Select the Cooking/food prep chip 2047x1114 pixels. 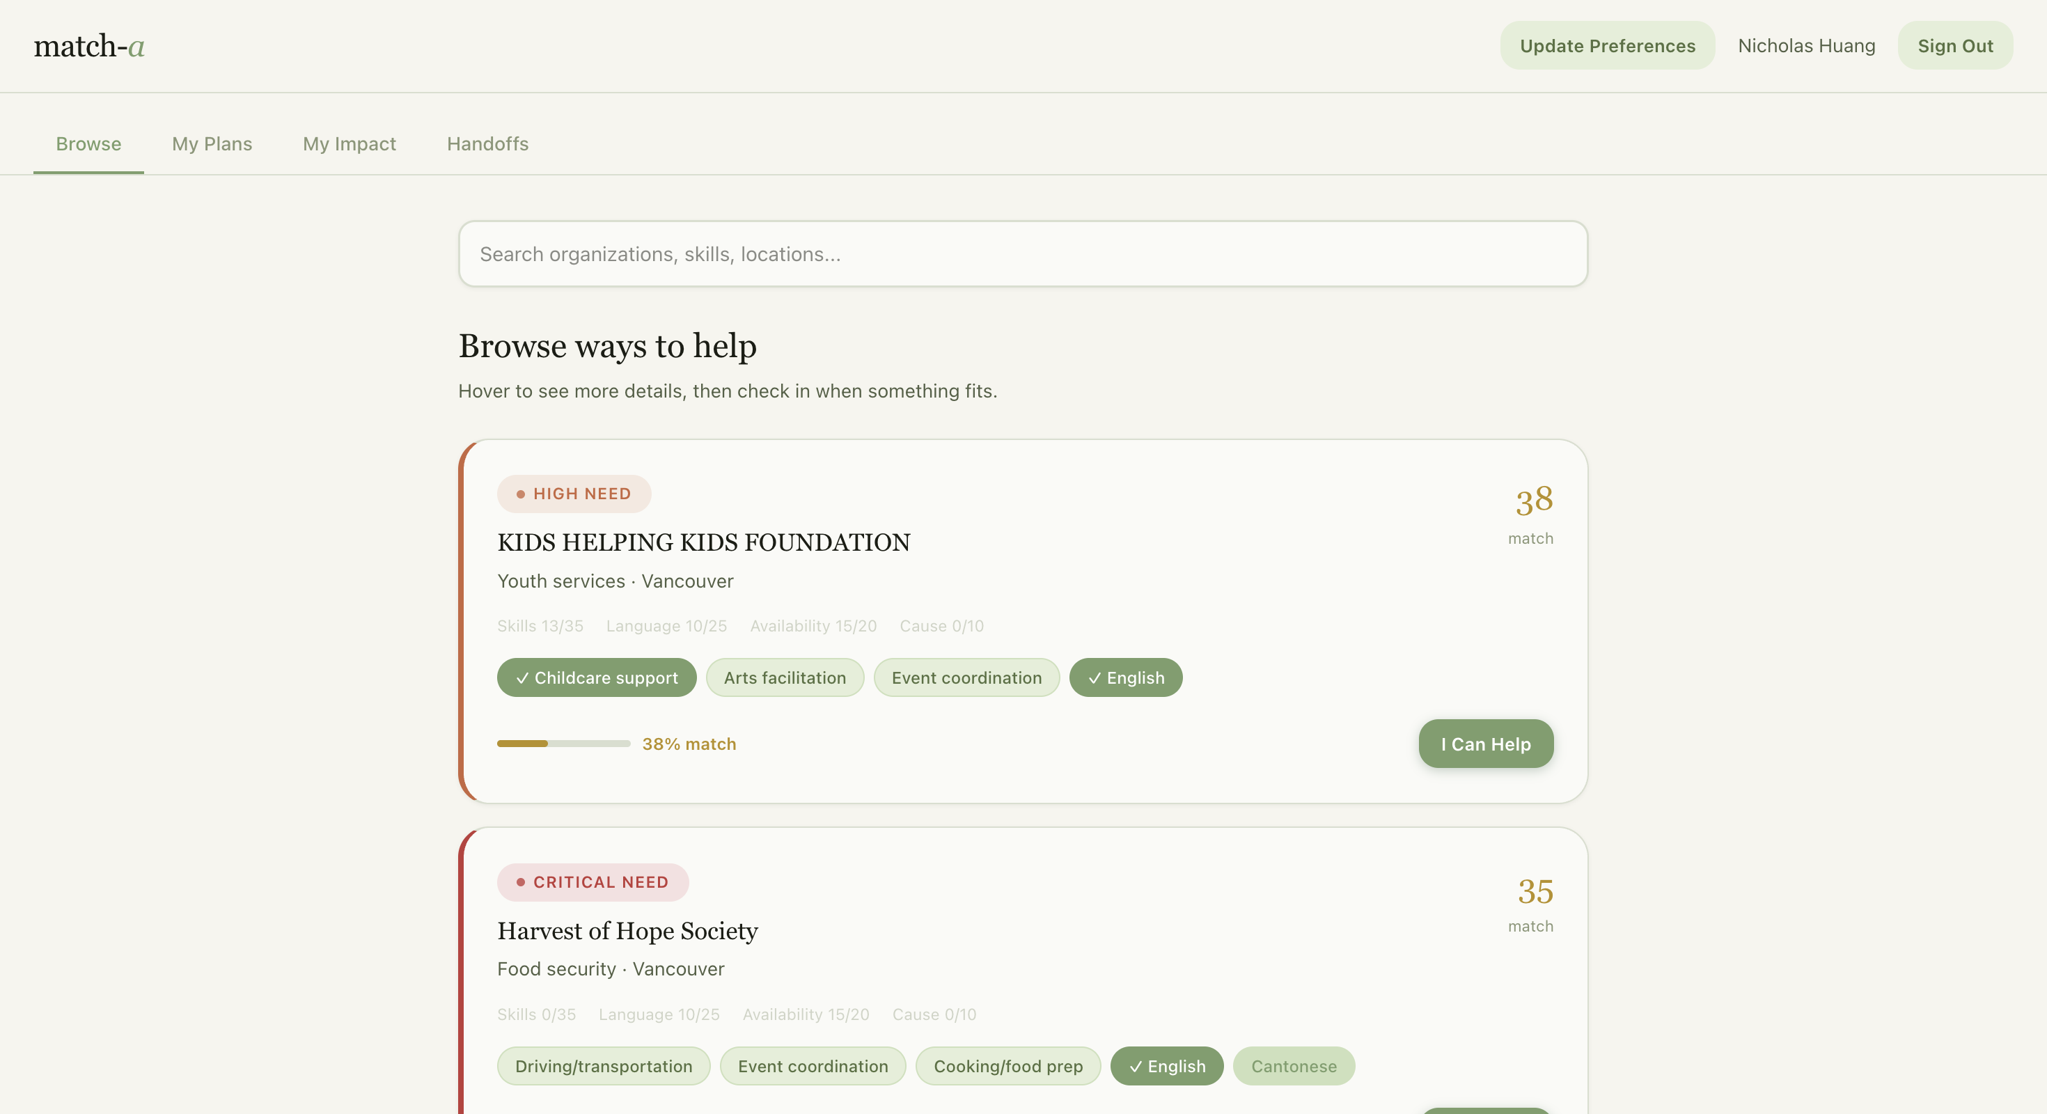click(1007, 1067)
